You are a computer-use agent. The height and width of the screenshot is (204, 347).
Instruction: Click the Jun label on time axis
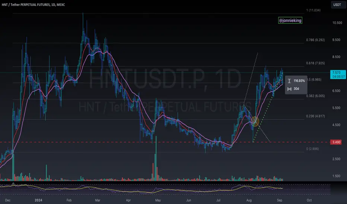pos(188,200)
